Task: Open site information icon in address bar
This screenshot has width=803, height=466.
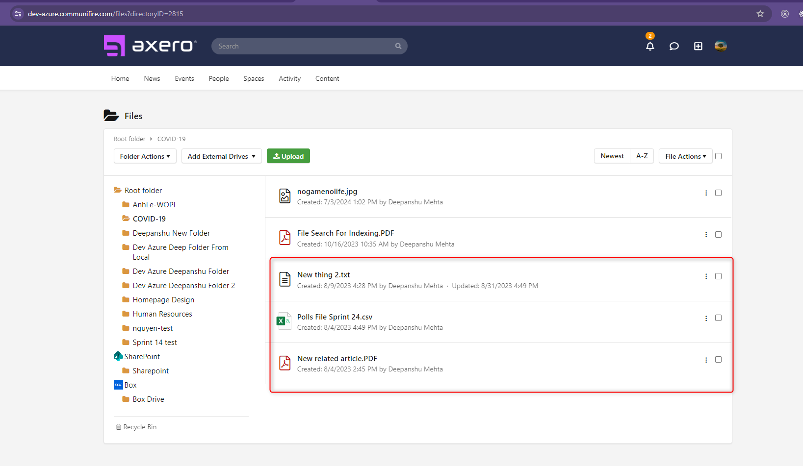Action: coord(18,14)
